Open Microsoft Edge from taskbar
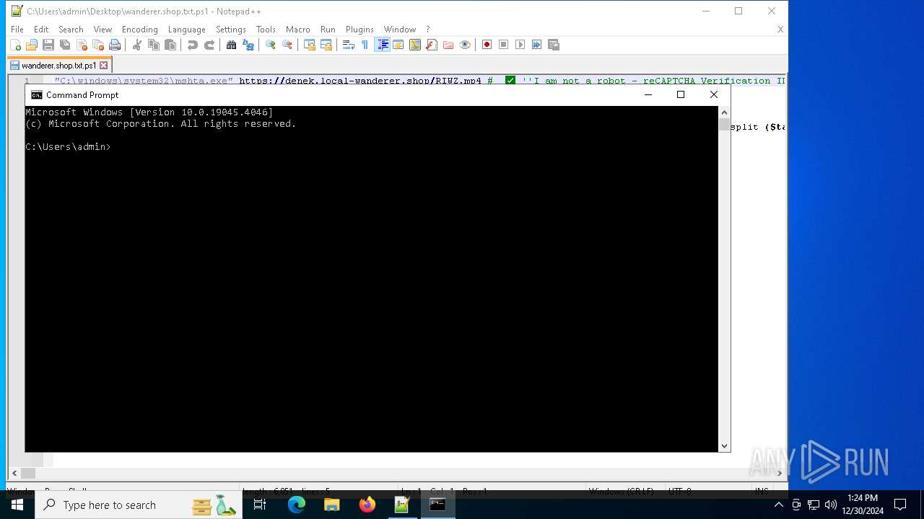Viewport: 924px width, 519px height. pos(297,505)
